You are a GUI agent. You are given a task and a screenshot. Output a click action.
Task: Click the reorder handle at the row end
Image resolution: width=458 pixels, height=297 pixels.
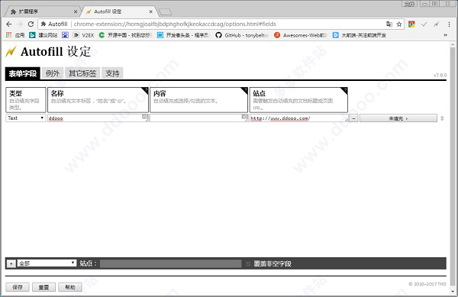pos(442,118)
